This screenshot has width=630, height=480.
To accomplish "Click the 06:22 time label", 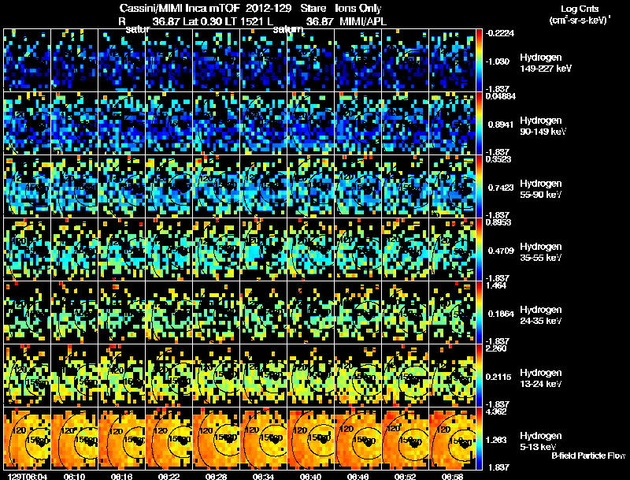I will coord(169,476).
